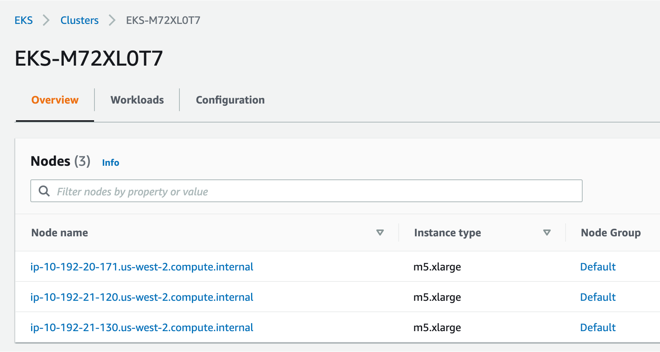This screenshot has width=660, height=352.
Task: Click the magnifier icon in the filter box
Action: point(44,191)
